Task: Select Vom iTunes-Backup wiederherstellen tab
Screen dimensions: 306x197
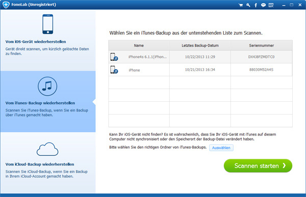Action: 48,101
